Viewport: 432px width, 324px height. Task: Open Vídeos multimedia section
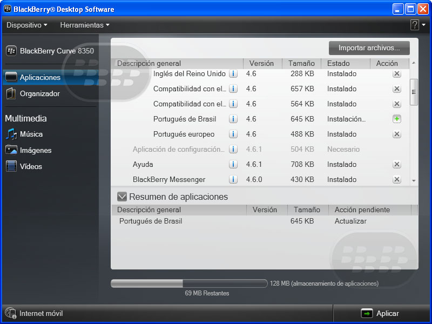coord(30,166)
